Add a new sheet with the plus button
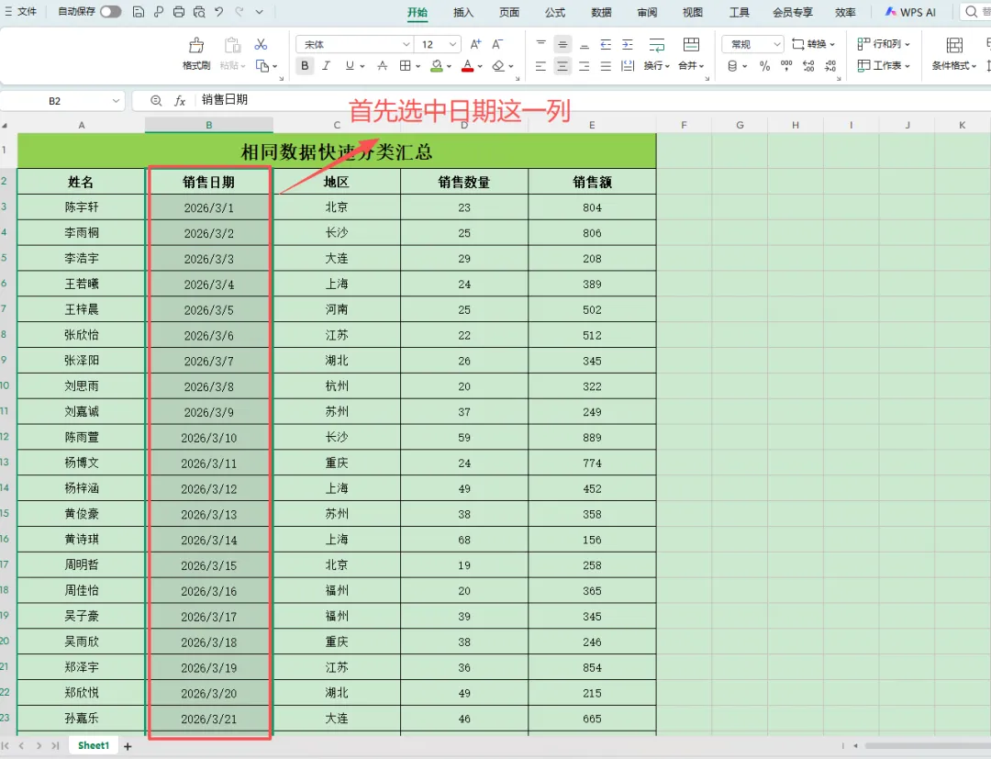Screen dimensions: 991x759 pyautogui.click(x=128, y=746)
